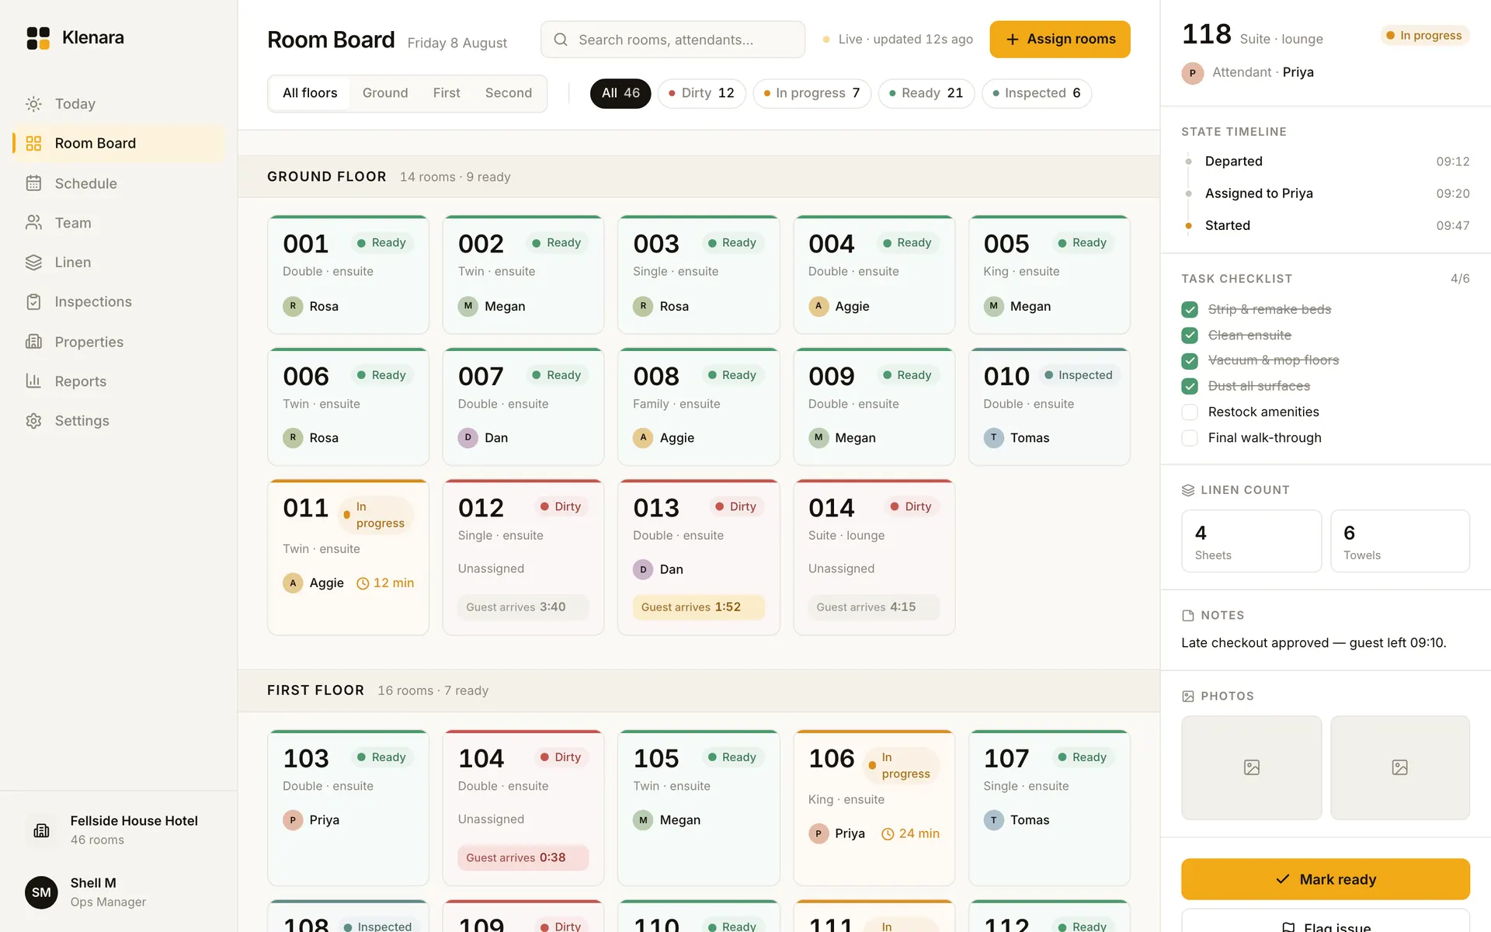
Task: Click the Klenara logo icon
Action: pyautogui.click(x=38, y=38)
